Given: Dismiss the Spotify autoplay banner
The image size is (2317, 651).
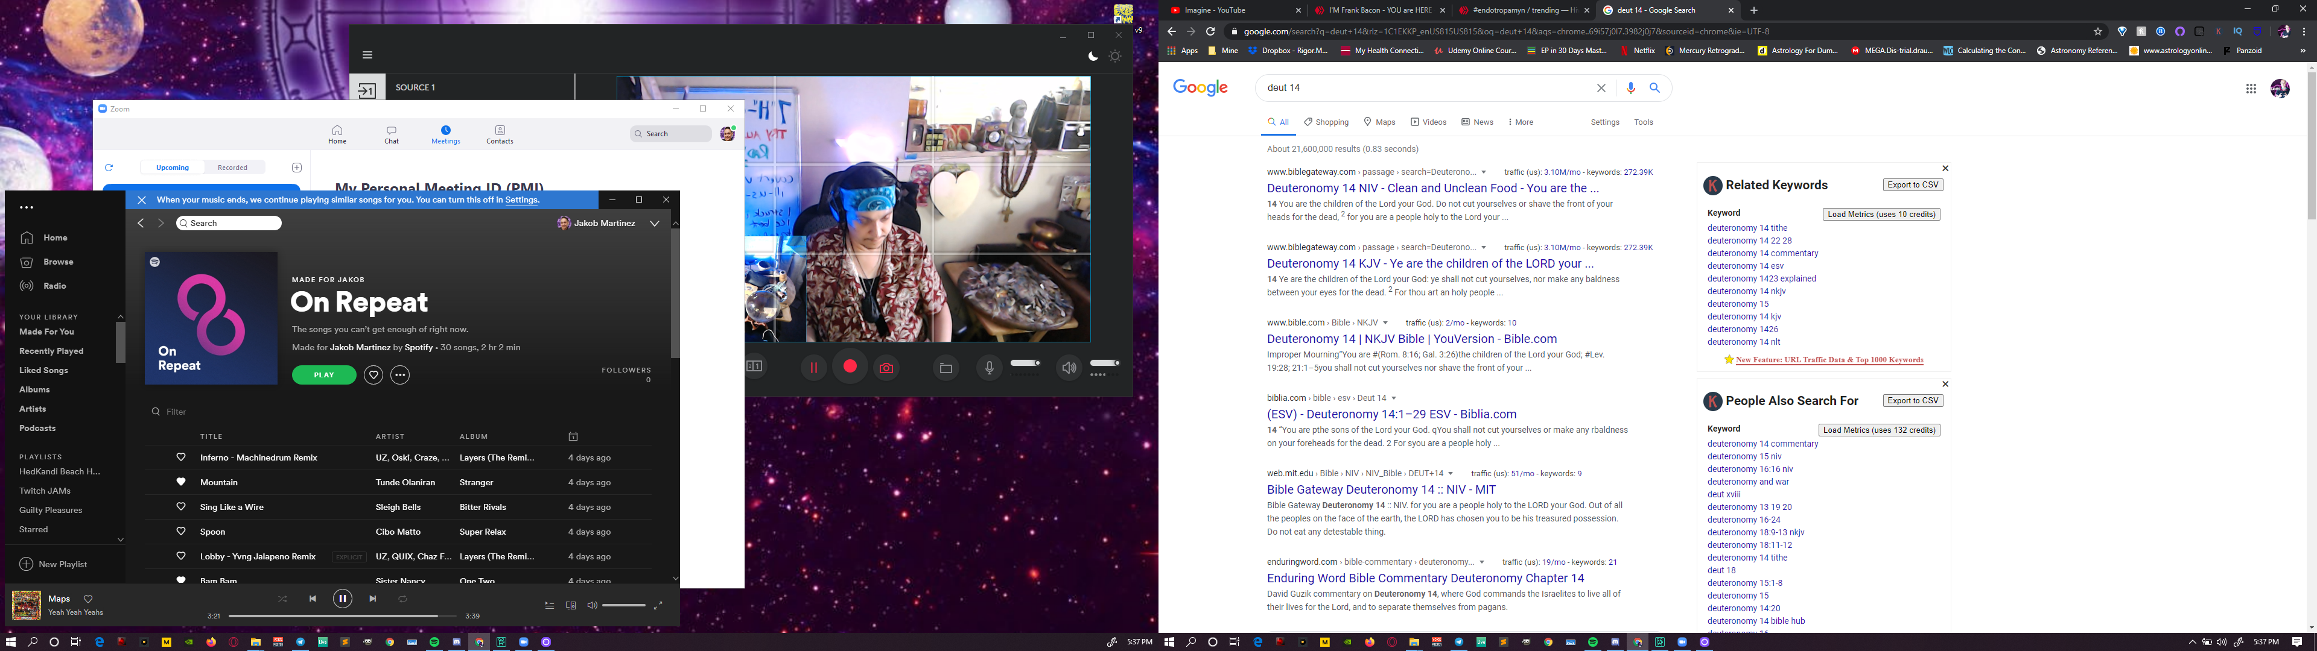Looking at the screenshot, I should pos(141,201).
